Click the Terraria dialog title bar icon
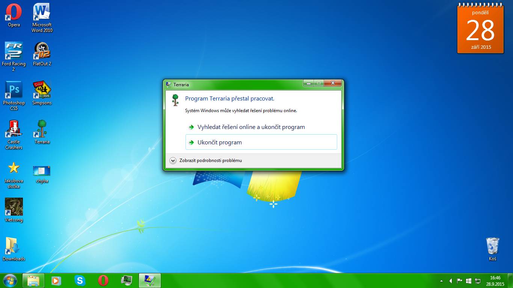Image resolution: width=513 pixels, height=288 pixels. click(169, 84)
